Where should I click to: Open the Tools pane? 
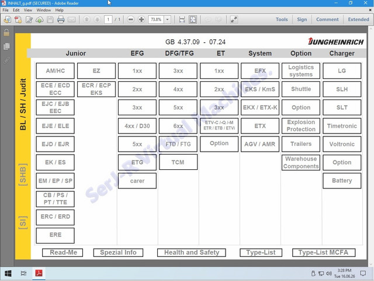tap(282, 19)
